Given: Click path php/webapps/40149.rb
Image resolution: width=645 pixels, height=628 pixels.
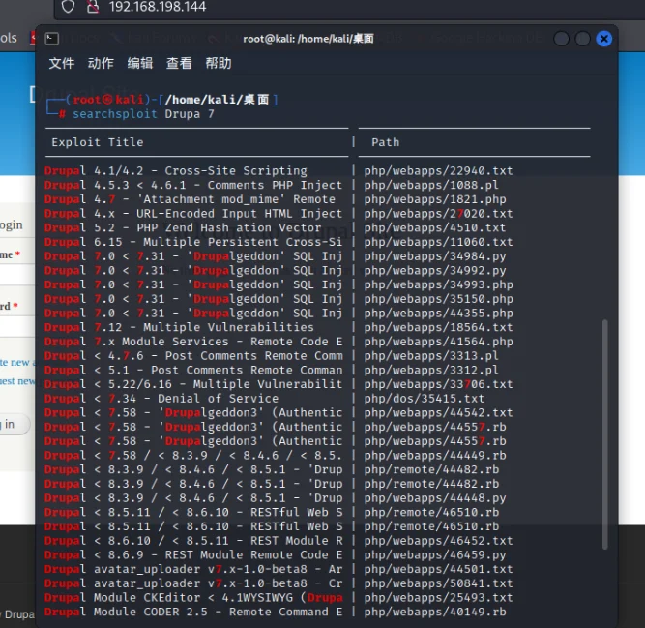Looking at the screenshot, I should [435, 612].
